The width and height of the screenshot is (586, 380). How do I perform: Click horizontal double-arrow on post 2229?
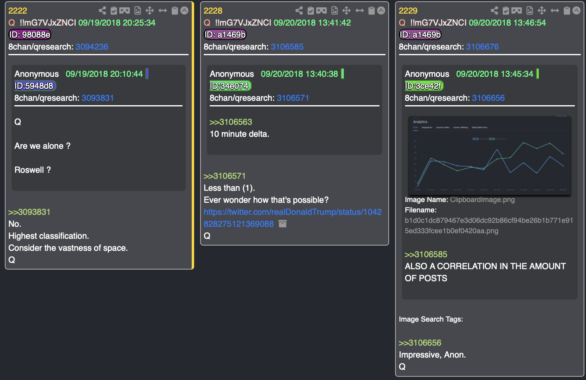(555, 10)
